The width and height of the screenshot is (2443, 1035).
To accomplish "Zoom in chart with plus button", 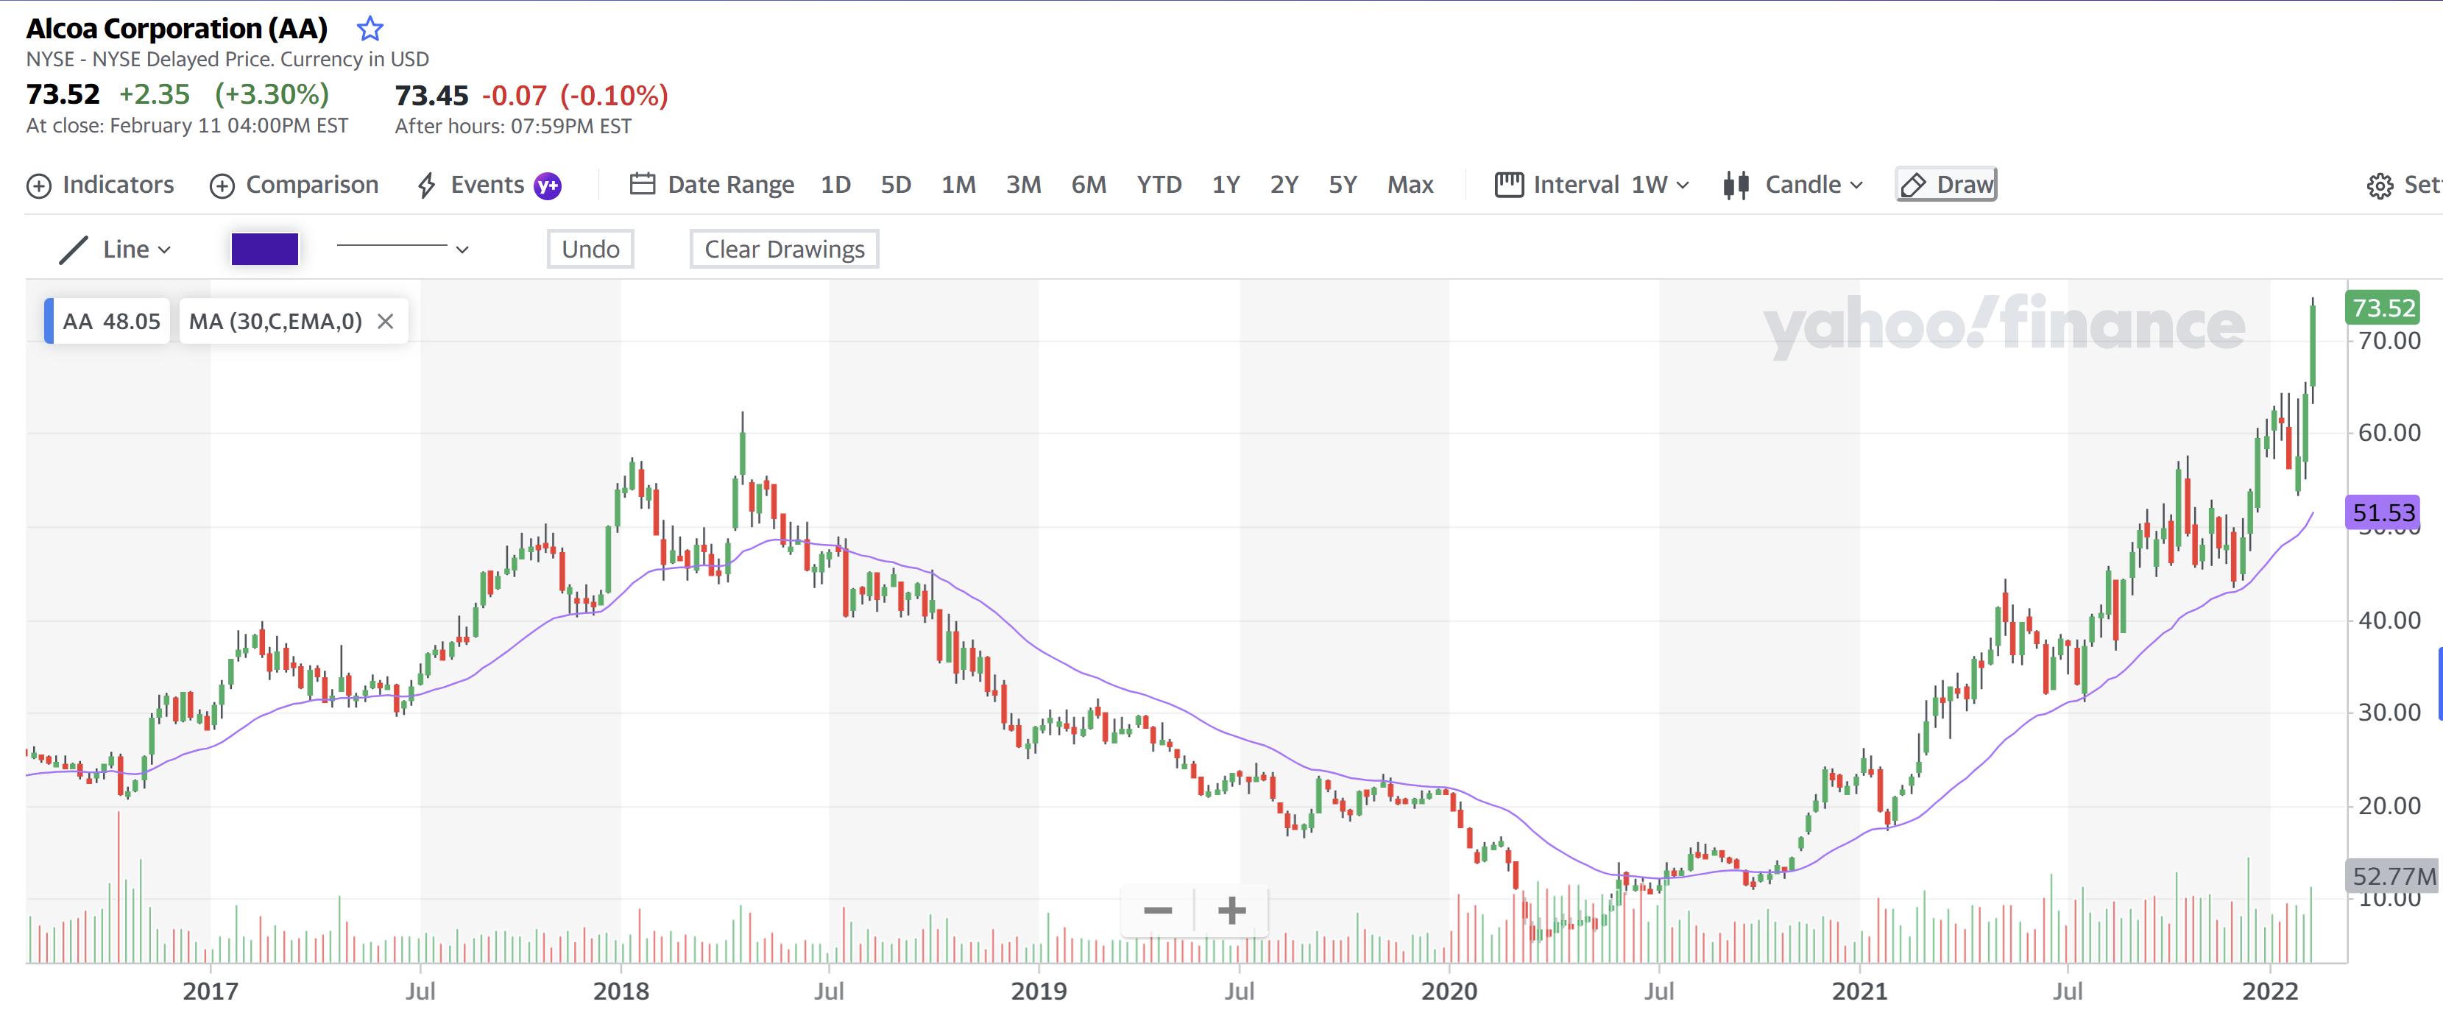I will (x=1231, y=911).
